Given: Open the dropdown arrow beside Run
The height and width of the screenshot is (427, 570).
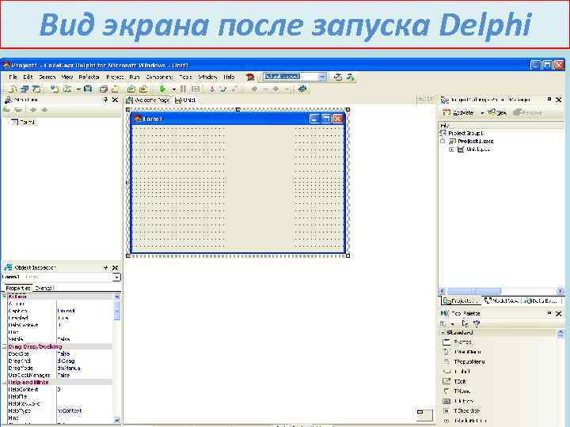Looking at the screenshot, I should coord(173,89).
